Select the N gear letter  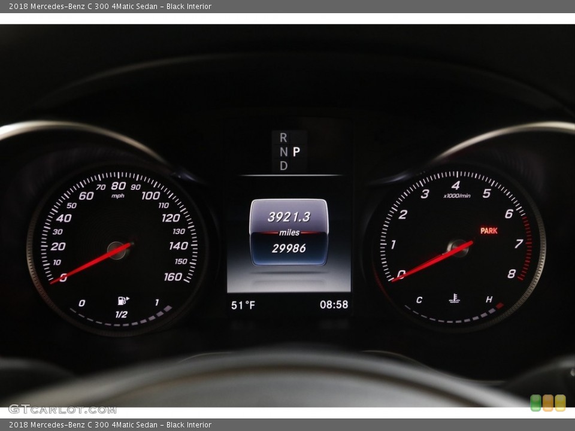pyautogui.click(x=283, y=151)
